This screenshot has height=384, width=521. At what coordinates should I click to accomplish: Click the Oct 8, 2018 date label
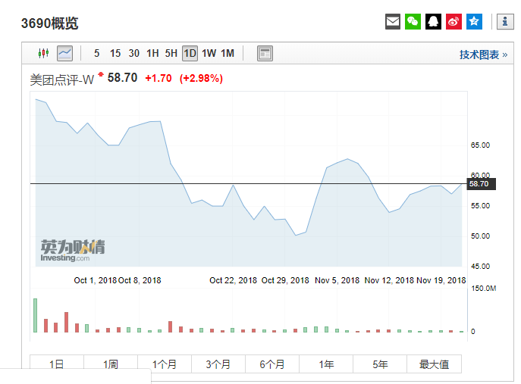pyautogui.click(x=140, y=280)
